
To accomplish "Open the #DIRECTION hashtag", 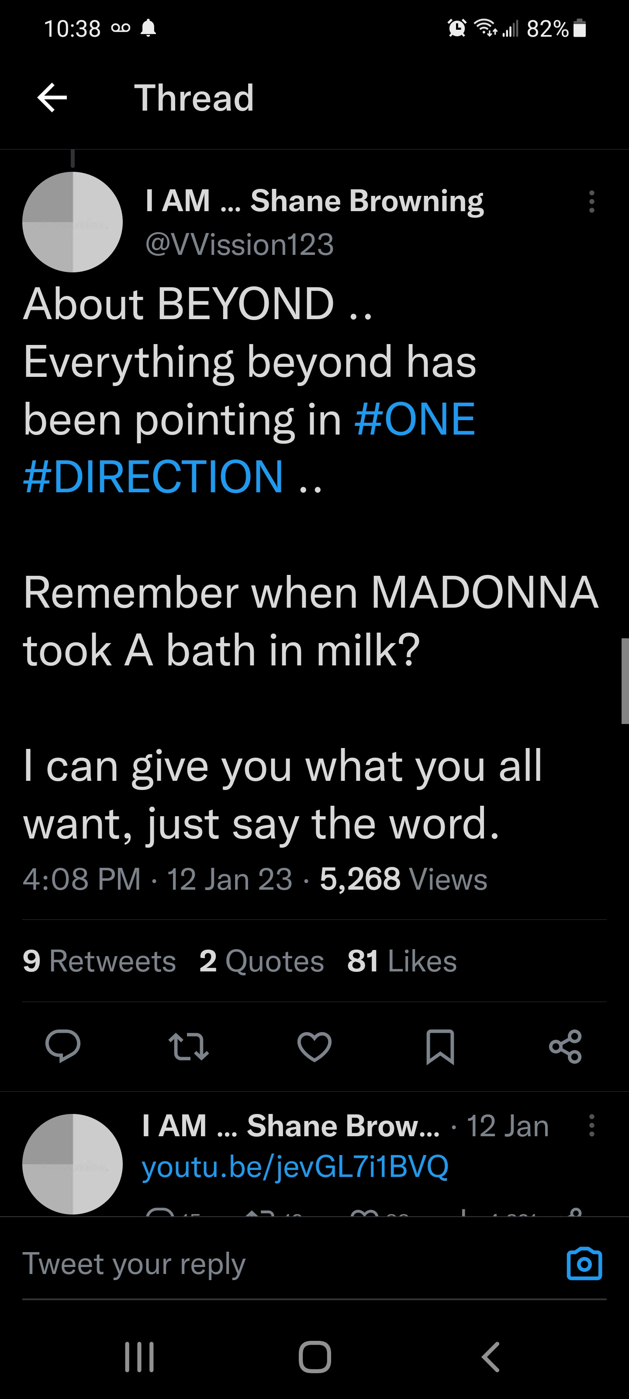I will coord(153,476).
